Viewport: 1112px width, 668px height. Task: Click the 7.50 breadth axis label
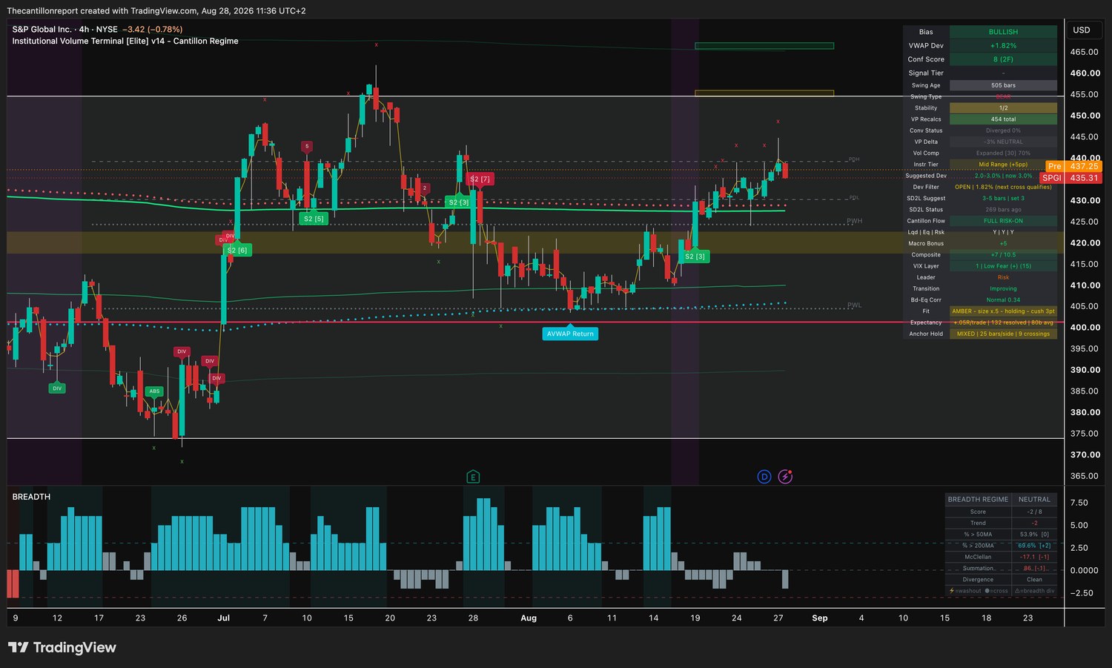click(x=1079, y=503)
